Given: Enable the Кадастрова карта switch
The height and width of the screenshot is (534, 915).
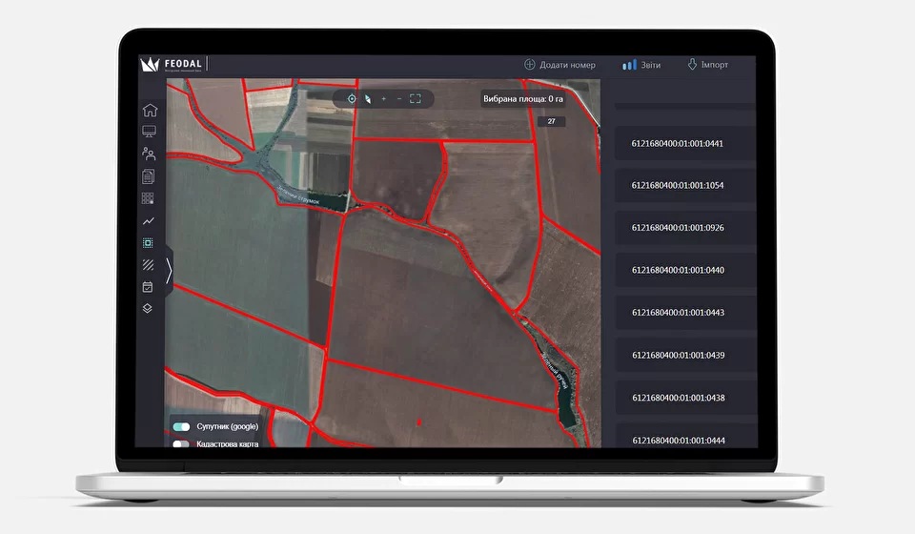Looking at the screenshot, I should point(181,443).
